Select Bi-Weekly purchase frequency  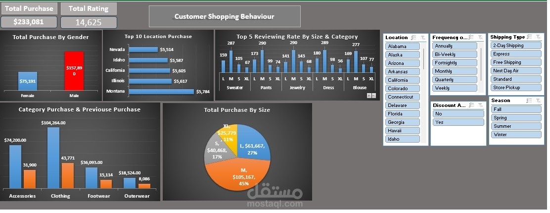pyautogui.click(x=455, y=54)
